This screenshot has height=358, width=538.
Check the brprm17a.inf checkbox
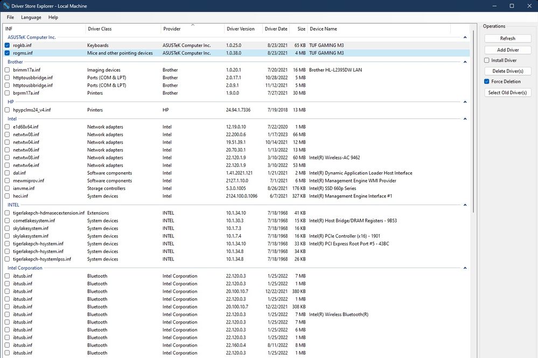coord(7,93)
